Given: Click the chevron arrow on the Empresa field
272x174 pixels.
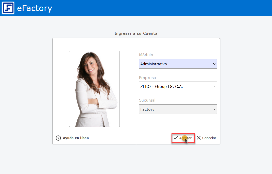Looking at the screenshot, I should pos(214,86).
